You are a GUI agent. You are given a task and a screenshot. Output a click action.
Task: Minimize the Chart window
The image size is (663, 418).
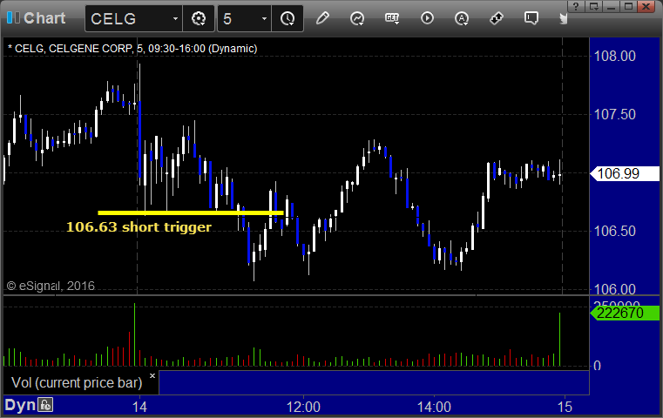click(612, 6)
